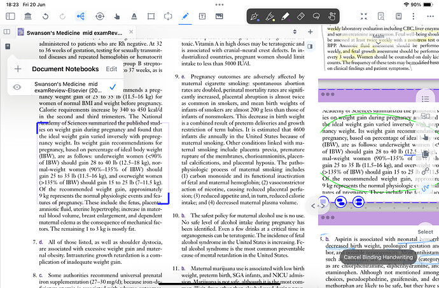Select the hand pointer tool
Image resolution: width=439 pixels, height=288 pixels.
click(117, 17)
